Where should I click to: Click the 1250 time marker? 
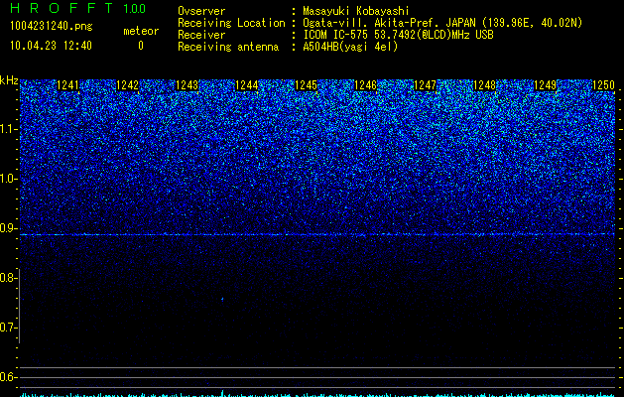pos(604,85)
